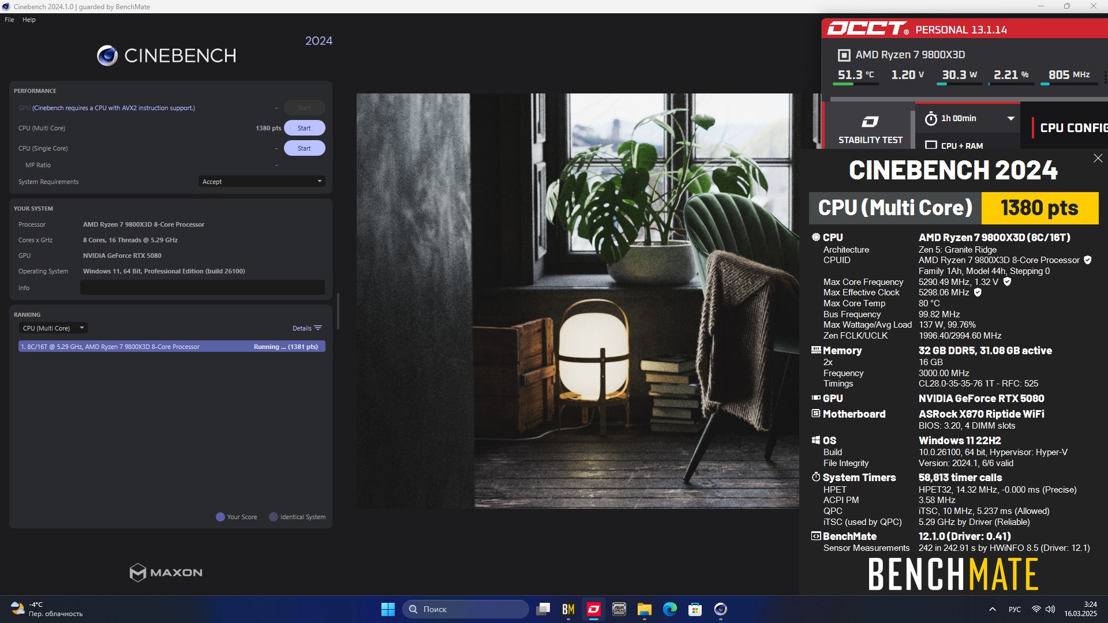Click the Max Effective Clock verified shield
The width and height of the screenshot is (1108, 623).
978,292
